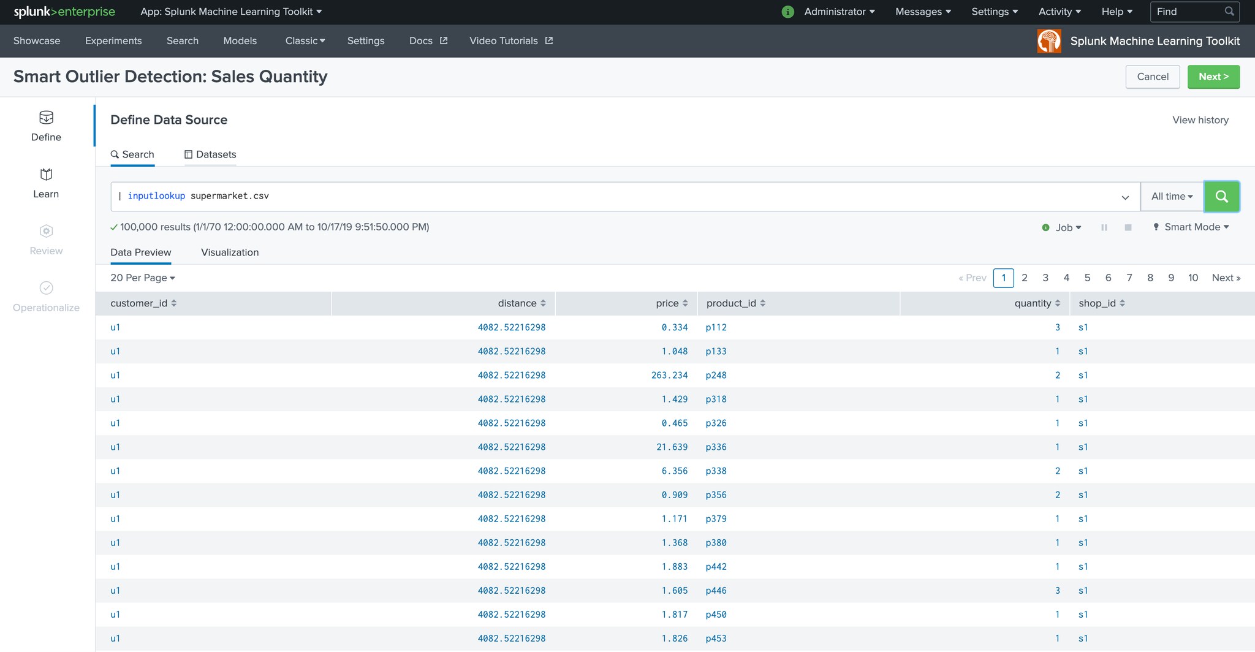
Task: Sort by customer_id column
Action: click(143, 303)
